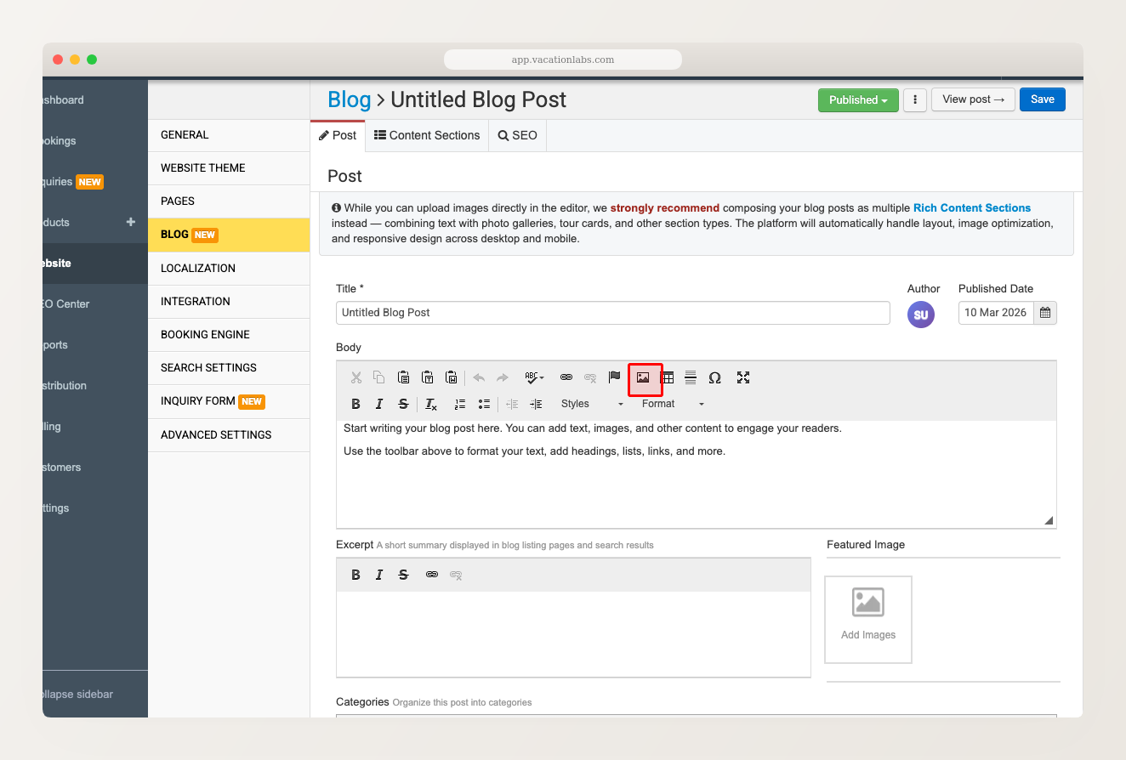Viewport: 1126px width, 760px height.
Task: Insert an anchor using the flag icon
Action: pyautogui.click(x=614, y=377)
